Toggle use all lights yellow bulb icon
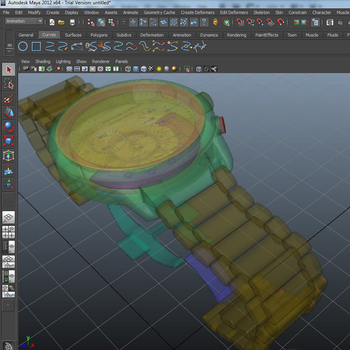This screenshot has width=350, height=350. [159, 69]
